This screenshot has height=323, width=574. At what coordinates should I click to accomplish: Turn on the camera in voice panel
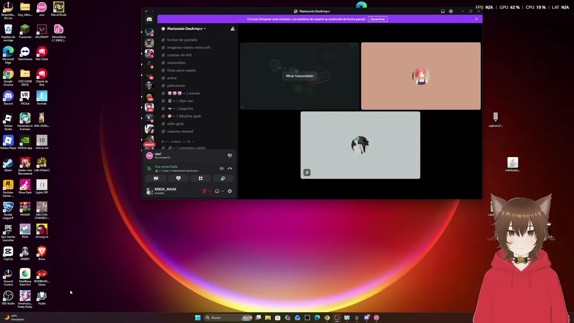pyautogui.click(x=156, y=179)
